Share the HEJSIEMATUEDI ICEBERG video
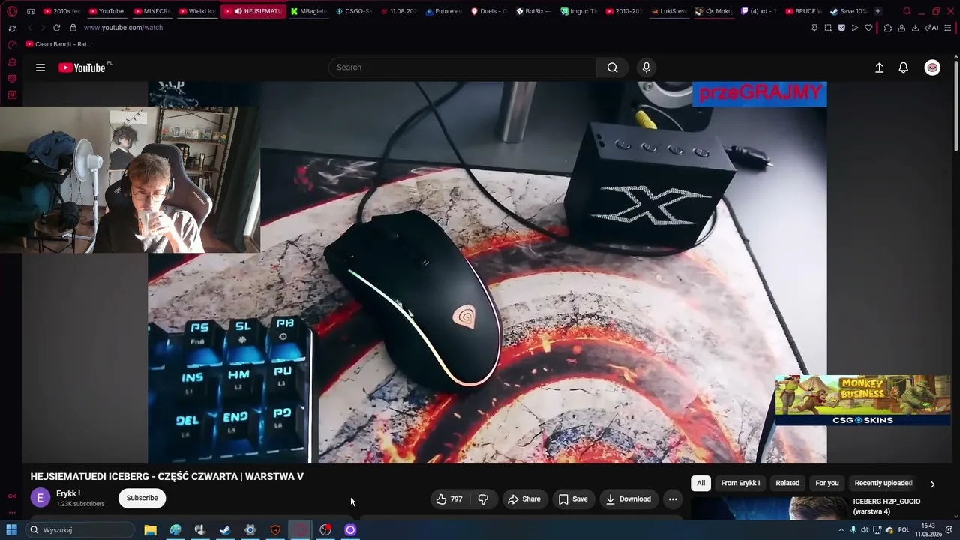 point(524,499)
